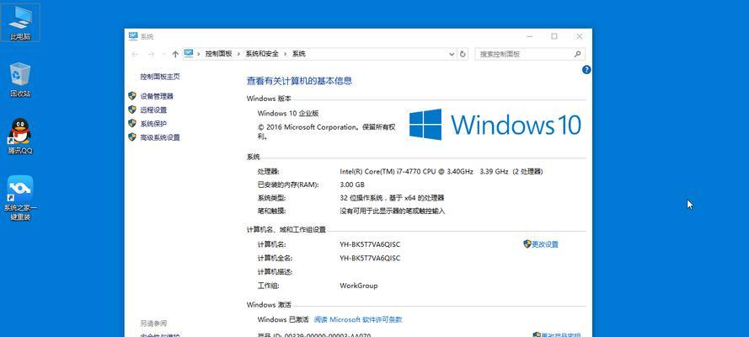This screenshot has width=749, height=337.
Task: Minimize the 系统 window
Action: pyautogui.click(x=530, y=36)
